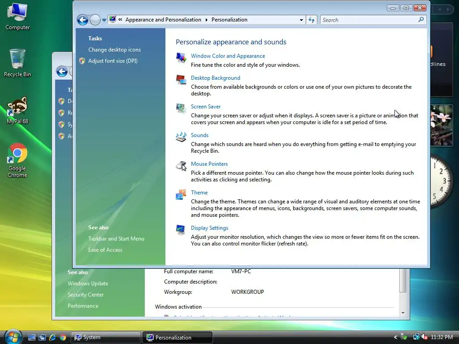Click the control panel icon in address bar
The height and width of the screenshot is (344, 459).
pos(113,19)
